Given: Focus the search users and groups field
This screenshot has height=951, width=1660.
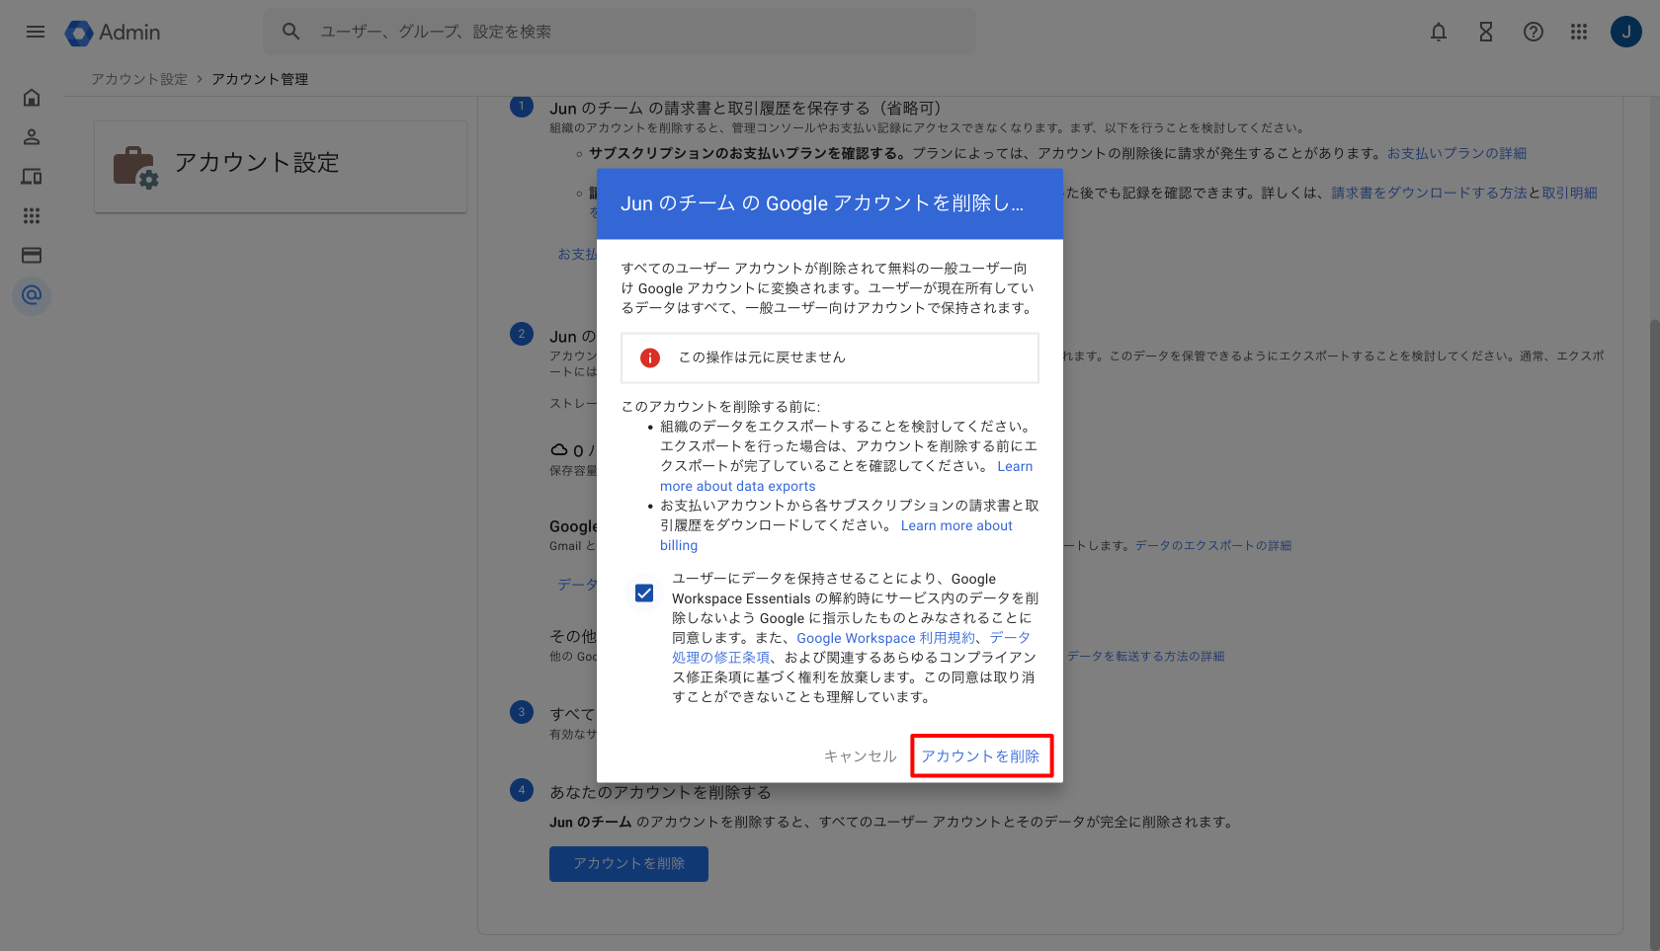Looking at the screenshot, I should (632, 32).
